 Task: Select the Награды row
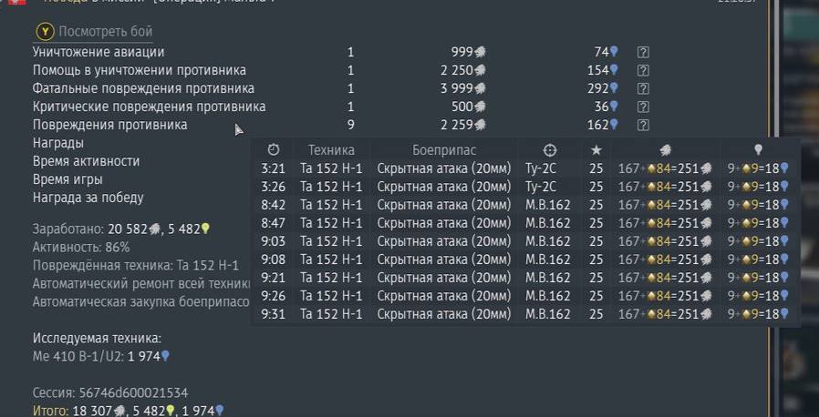(x=58, y=143)
